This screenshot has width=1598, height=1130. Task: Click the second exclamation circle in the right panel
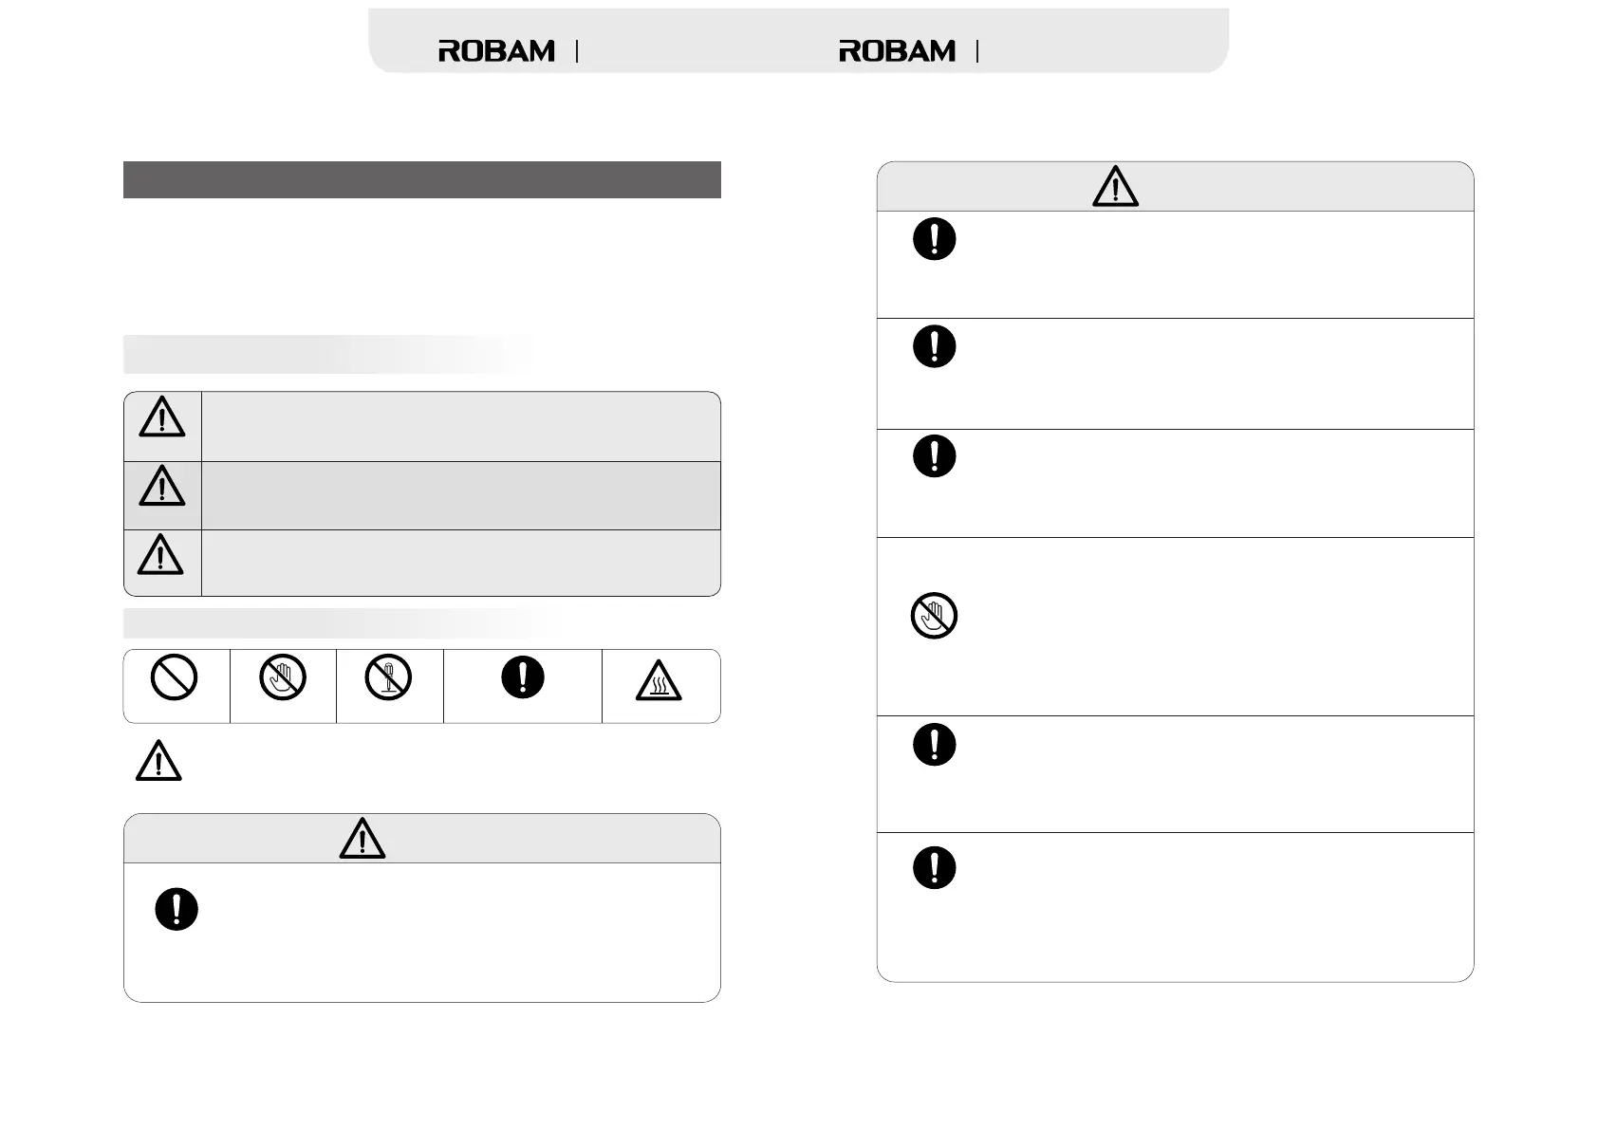[934, 346]
